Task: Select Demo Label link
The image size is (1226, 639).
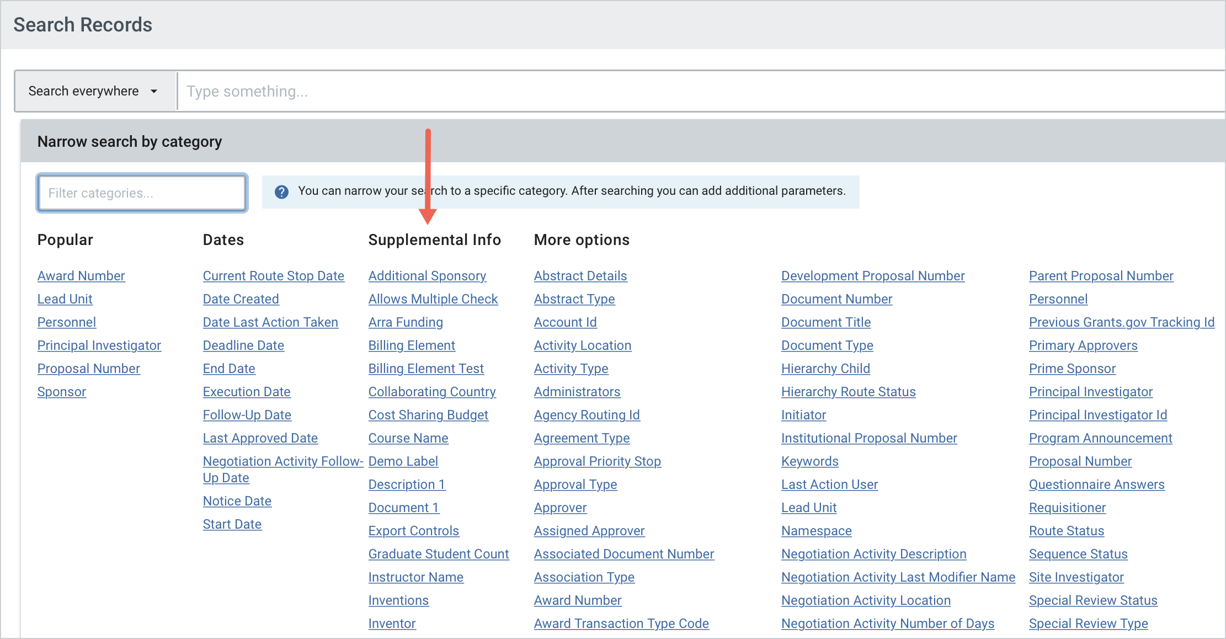Action: 403,461
